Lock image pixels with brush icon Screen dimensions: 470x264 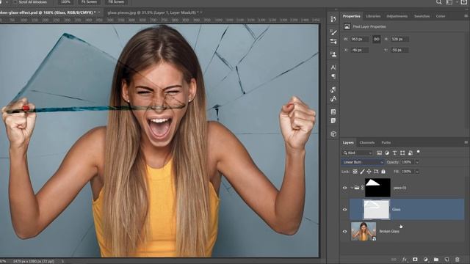[362, 172]
